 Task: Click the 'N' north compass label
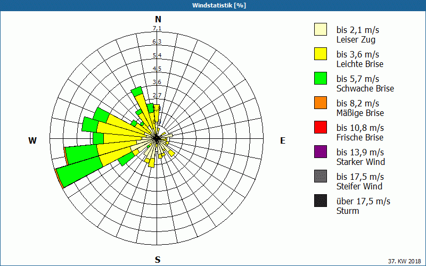tap(158, 19)
